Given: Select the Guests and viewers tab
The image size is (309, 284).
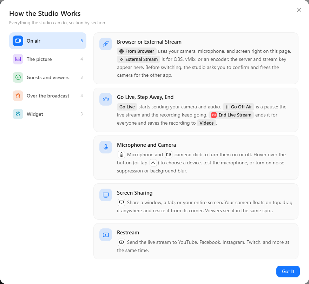Looking at the screenshot, I should 48,77.
